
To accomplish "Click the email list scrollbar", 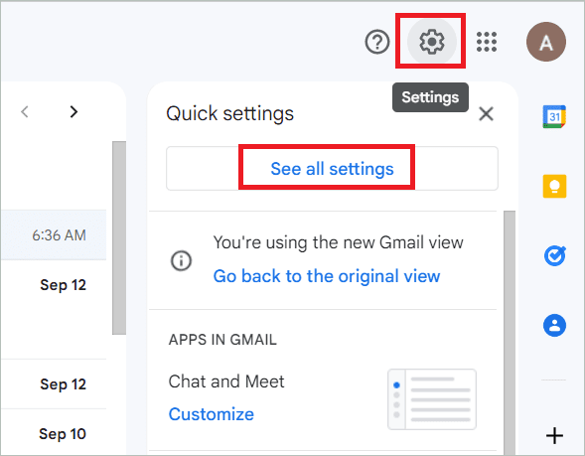I will (x=119, y=238).
